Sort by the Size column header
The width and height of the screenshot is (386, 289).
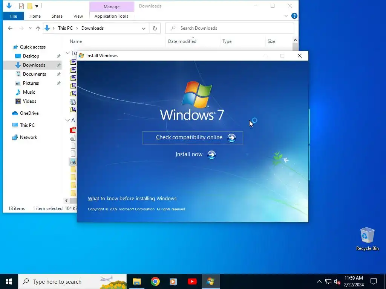coord(271,41)
